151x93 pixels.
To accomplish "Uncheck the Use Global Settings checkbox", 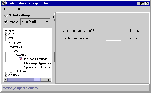I will (x=21, y=59).
